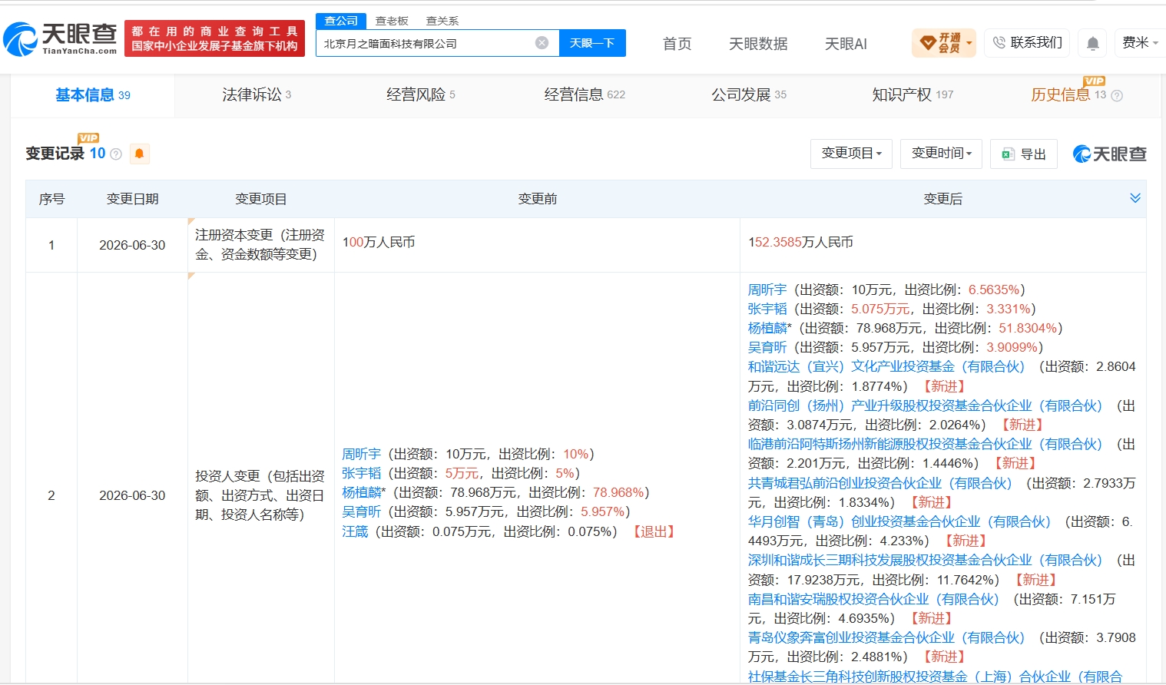Click 投资人变更 item in row 2

[260, 495]
